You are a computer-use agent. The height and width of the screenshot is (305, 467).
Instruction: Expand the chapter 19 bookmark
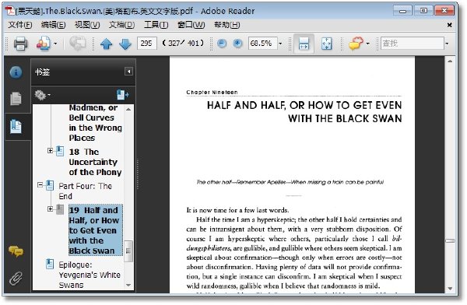(50, 209)
